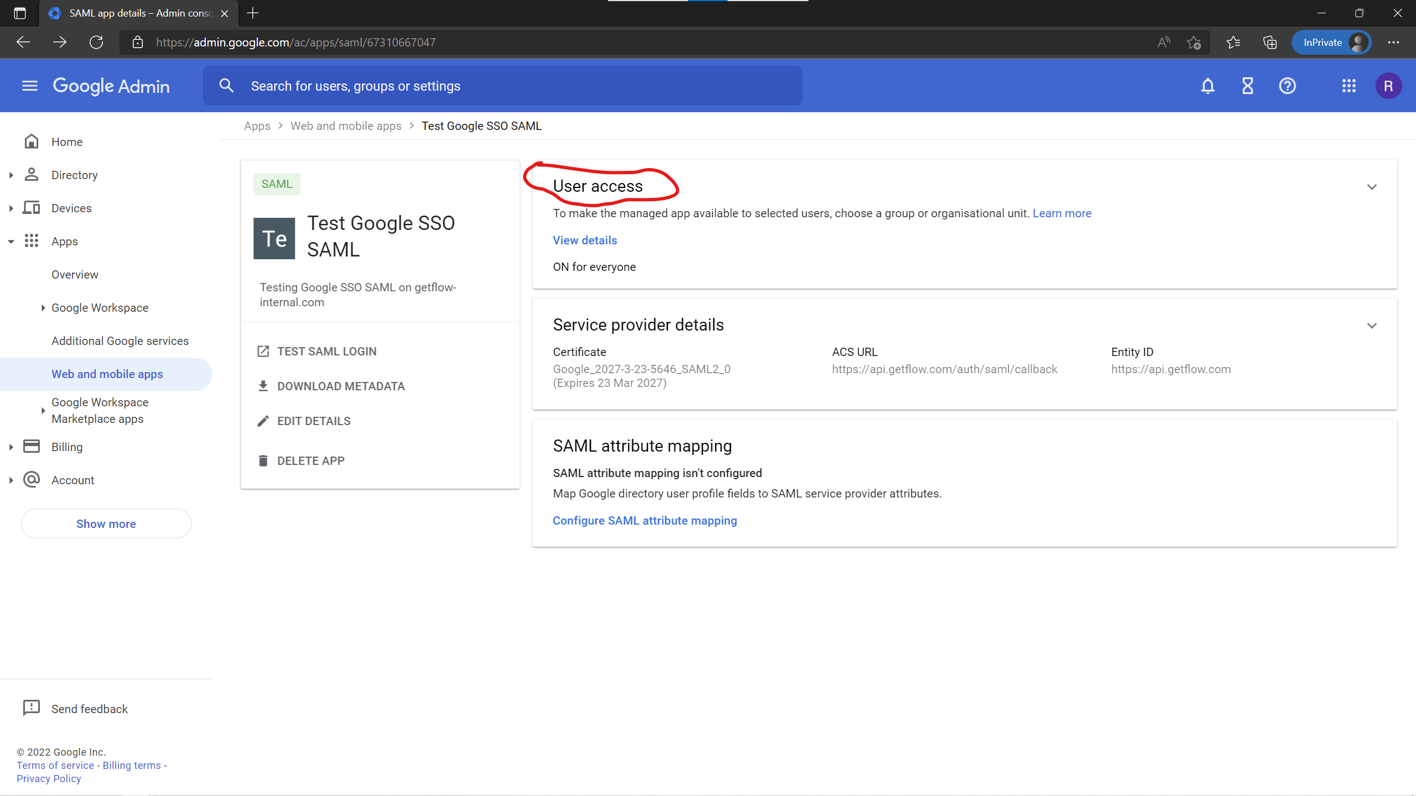
Task: Expand Google Workspace submenu arrow
Action: (43, 308)
